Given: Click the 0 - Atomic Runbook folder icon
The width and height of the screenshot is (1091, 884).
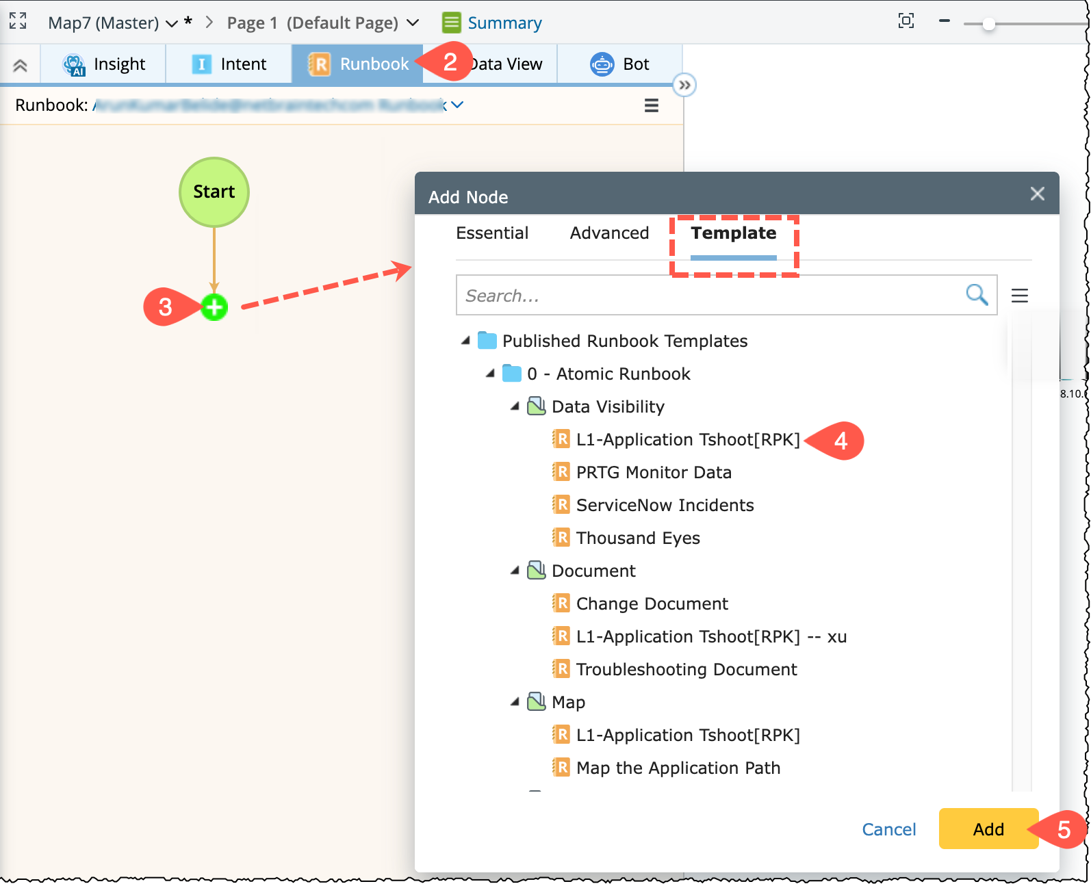Looking at the screenshot, I should coord(512,373).
